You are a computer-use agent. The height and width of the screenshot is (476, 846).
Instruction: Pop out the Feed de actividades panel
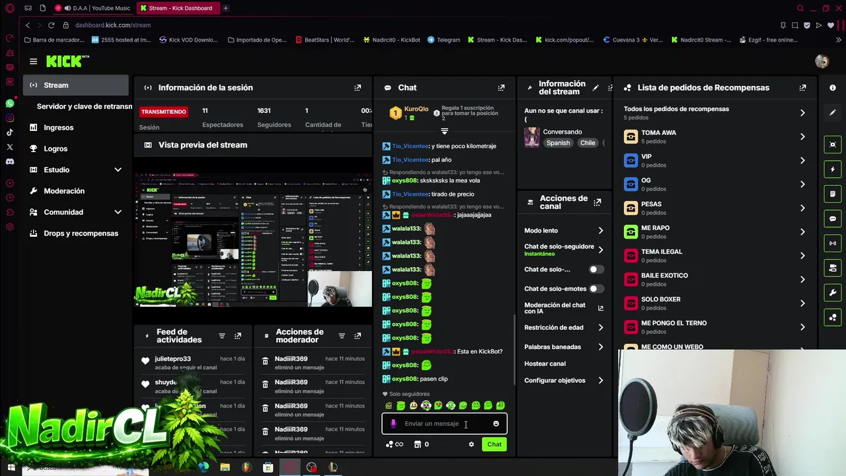238,336
